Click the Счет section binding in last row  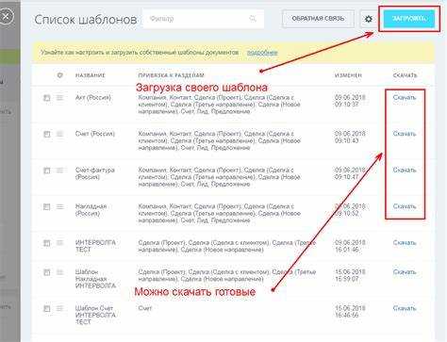145,308
